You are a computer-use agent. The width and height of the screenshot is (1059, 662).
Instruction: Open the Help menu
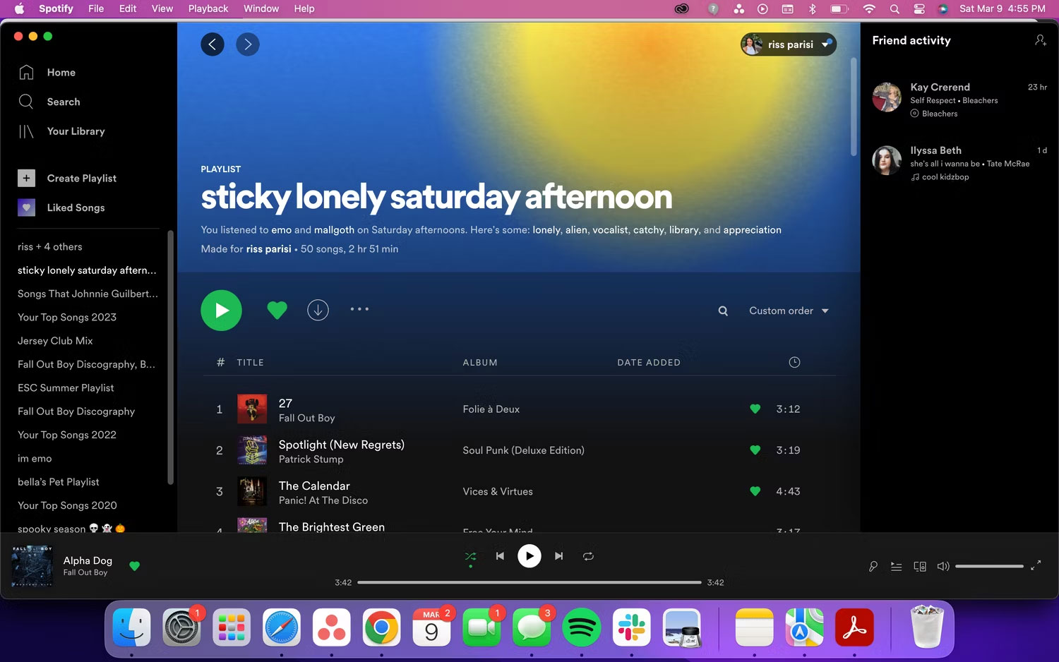(x=304, y=8)
